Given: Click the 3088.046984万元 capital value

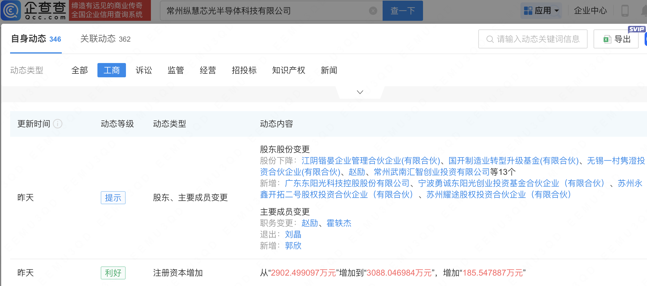Looking at the screenshot, I should point(399,273).
